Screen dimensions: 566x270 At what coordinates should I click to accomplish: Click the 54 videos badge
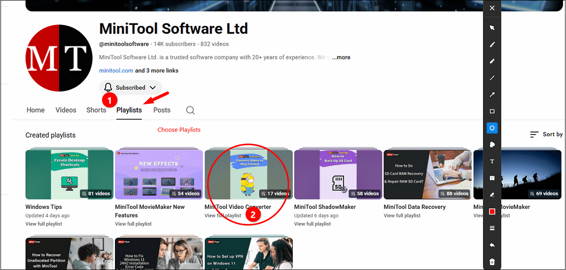[185, 194]
